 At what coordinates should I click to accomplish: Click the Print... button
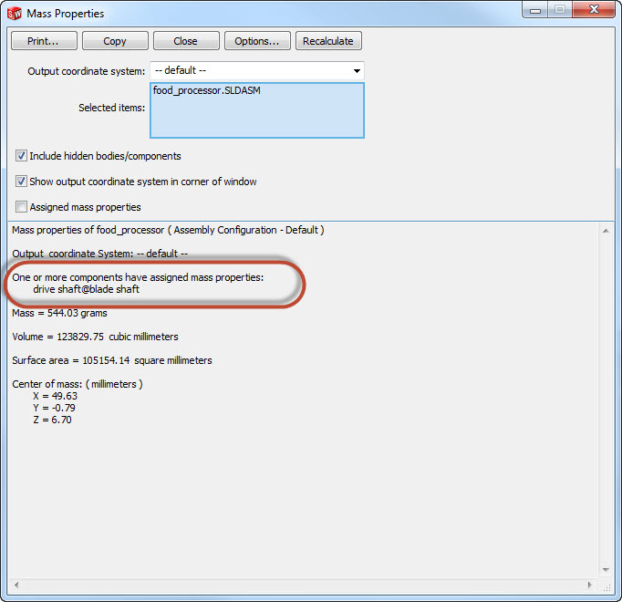point(43,41)
